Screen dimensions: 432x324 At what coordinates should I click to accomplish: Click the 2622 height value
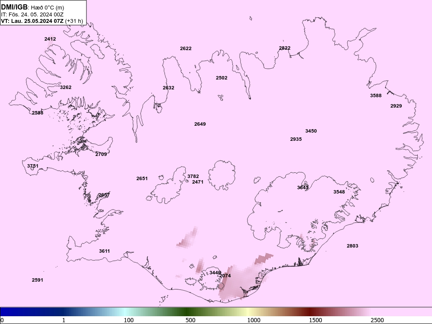186,48
